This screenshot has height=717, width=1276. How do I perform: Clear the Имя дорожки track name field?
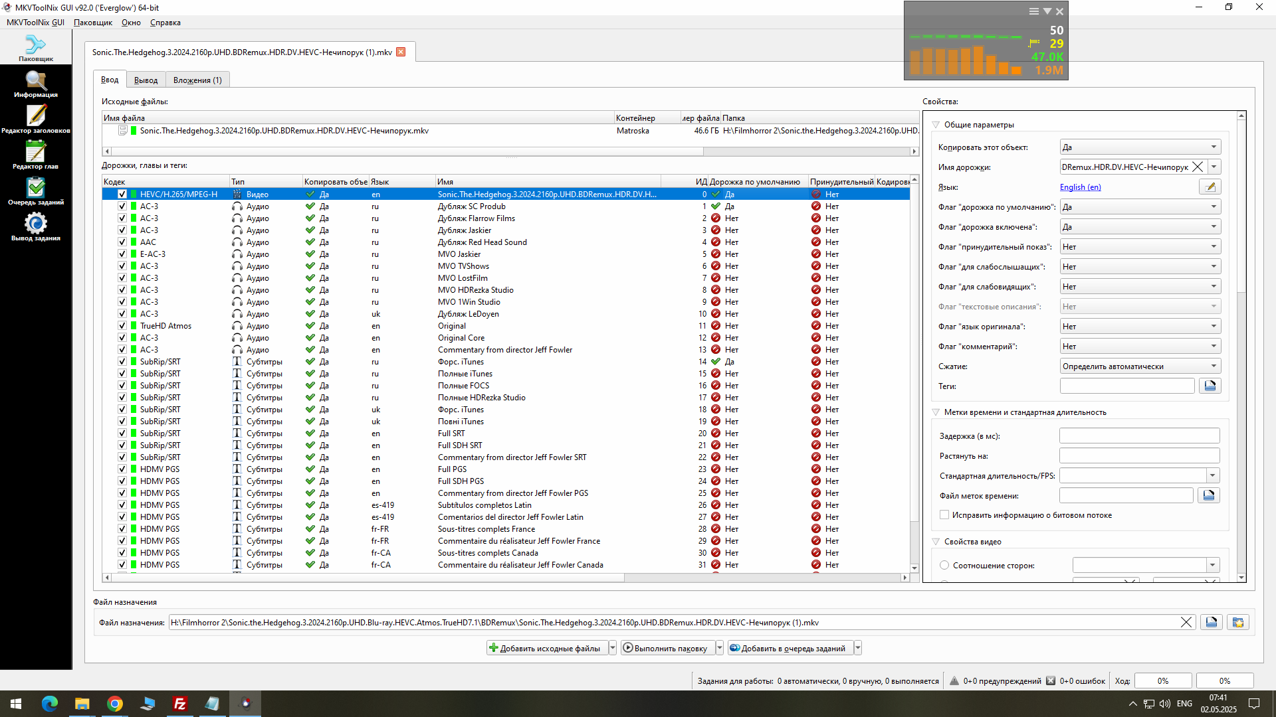pyautogui.click(x=1198, y=167)
